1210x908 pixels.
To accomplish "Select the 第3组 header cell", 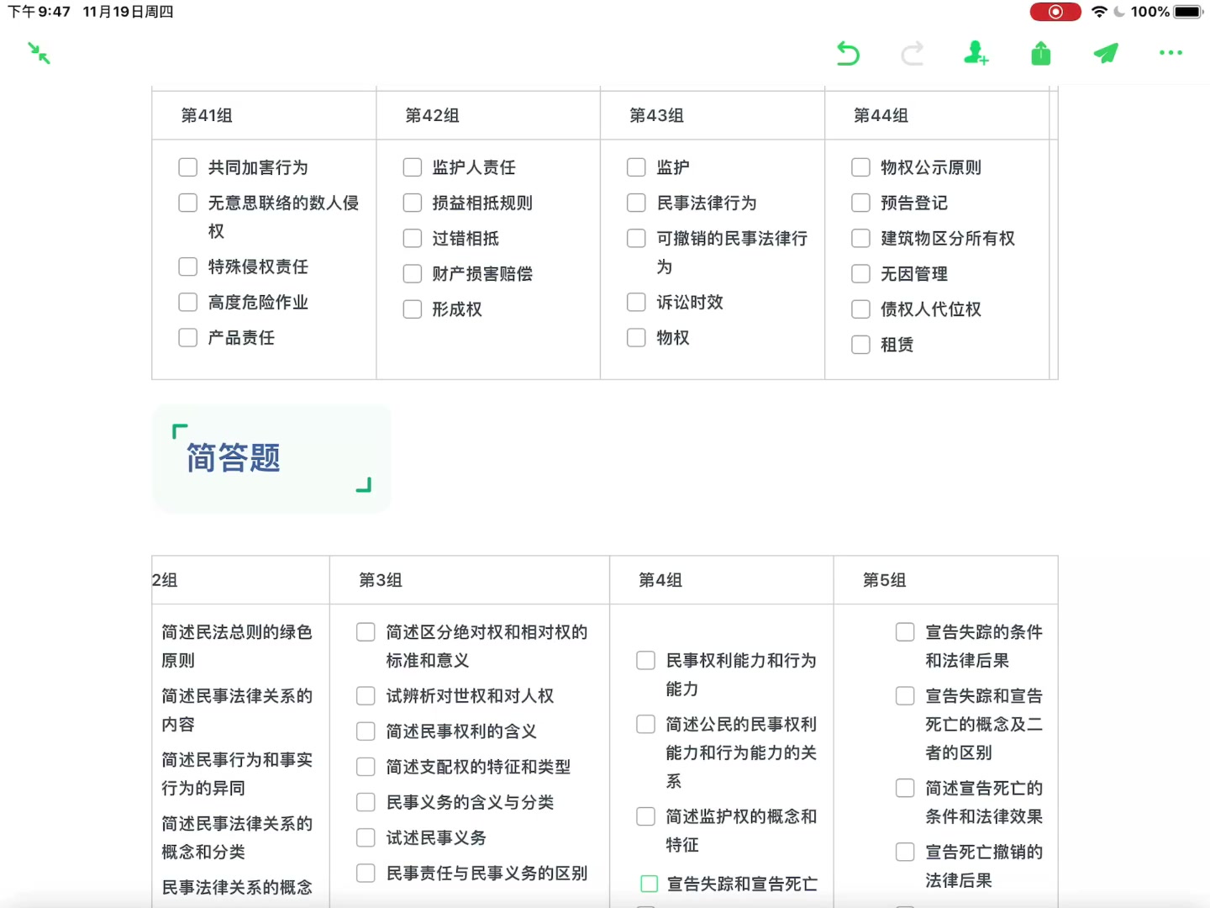I will pyautogui.click(x=470, y=580).
